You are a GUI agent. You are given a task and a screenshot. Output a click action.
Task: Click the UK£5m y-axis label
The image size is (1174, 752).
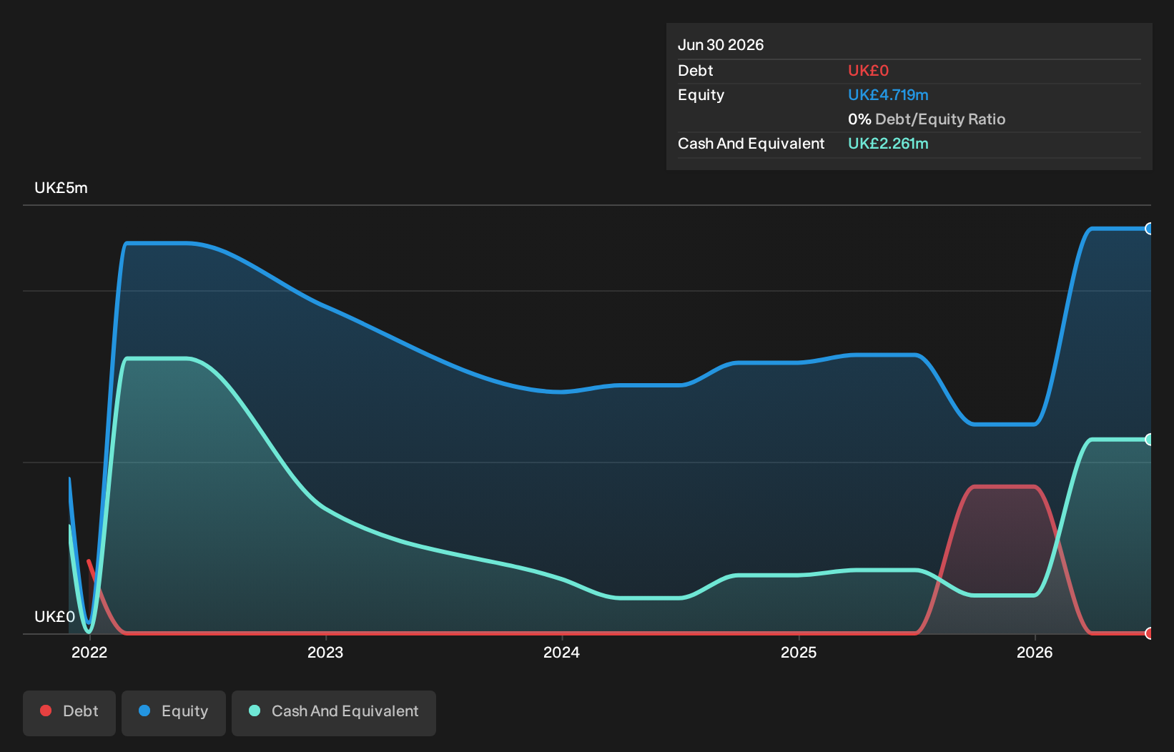click(61, 188)
